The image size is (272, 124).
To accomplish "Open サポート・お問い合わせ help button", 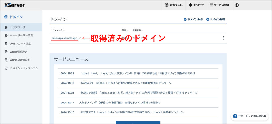I will point(249,116).
